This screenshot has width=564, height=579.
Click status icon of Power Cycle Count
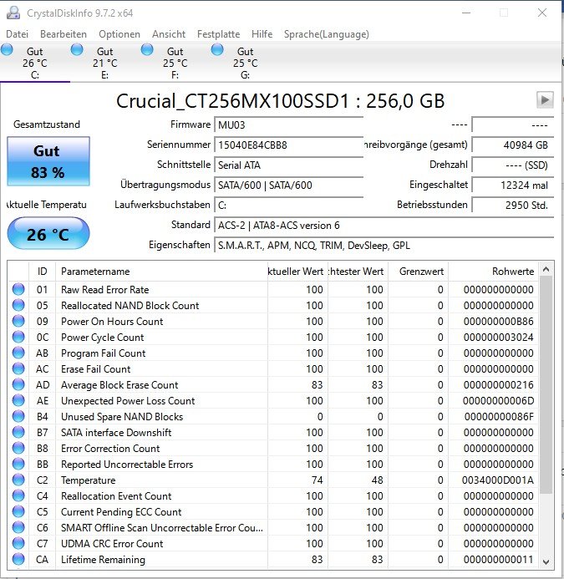(18, 338)
